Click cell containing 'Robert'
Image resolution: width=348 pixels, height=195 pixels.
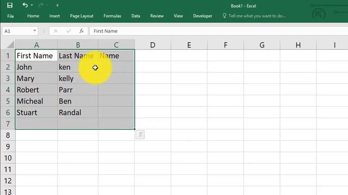pyautogui.click(x=36, y=90)
